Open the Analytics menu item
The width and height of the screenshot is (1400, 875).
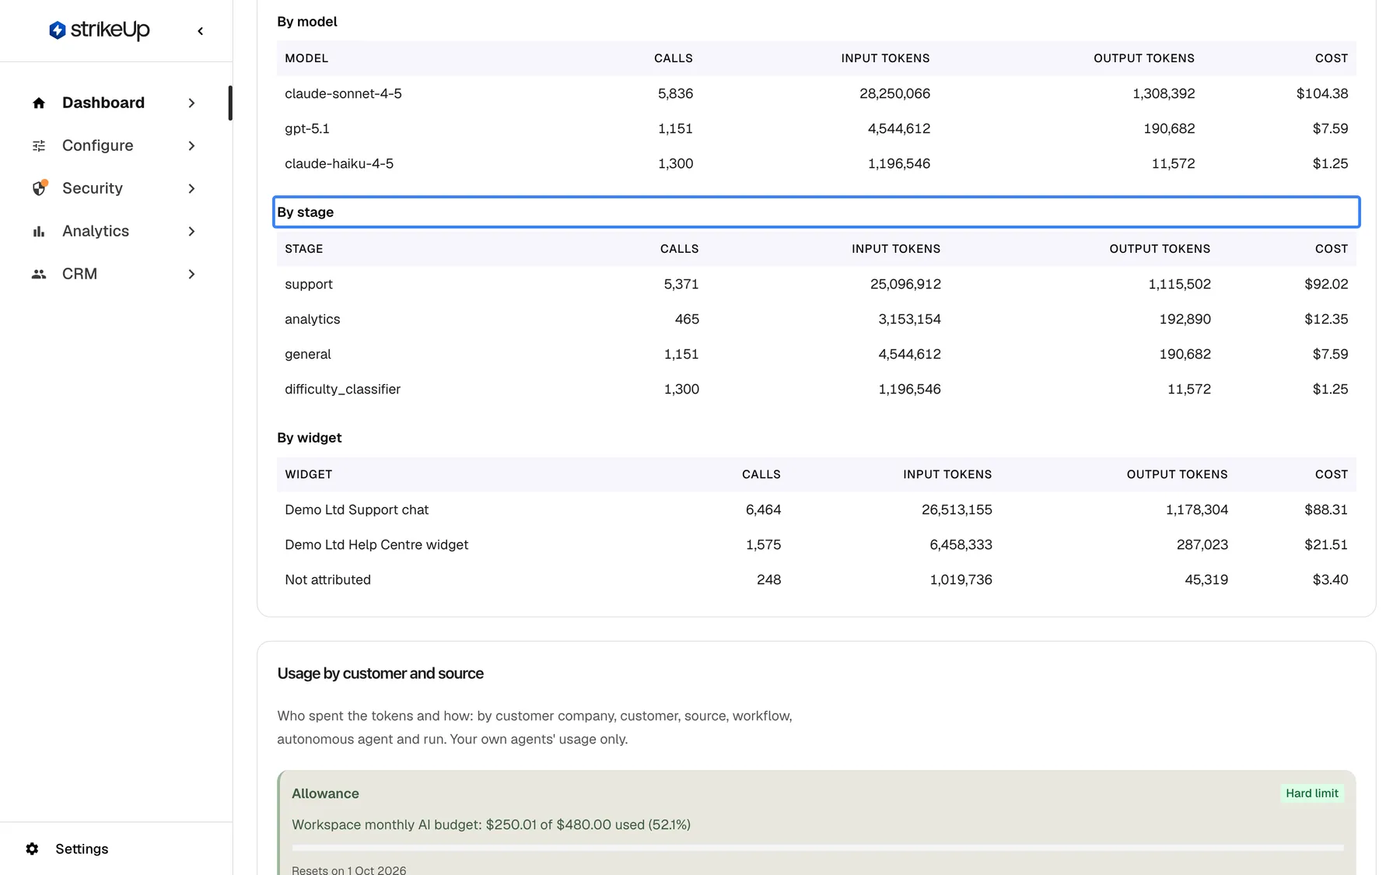(115, 231)
